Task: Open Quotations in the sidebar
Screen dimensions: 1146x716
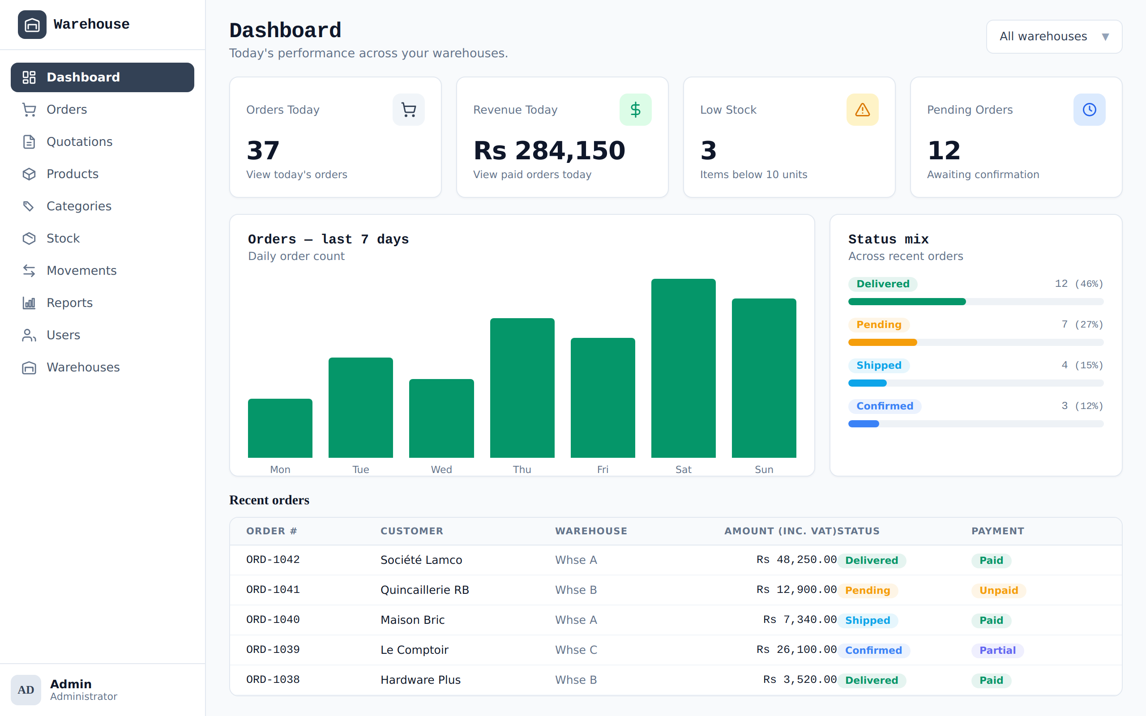Action: (x=102, y=141)
